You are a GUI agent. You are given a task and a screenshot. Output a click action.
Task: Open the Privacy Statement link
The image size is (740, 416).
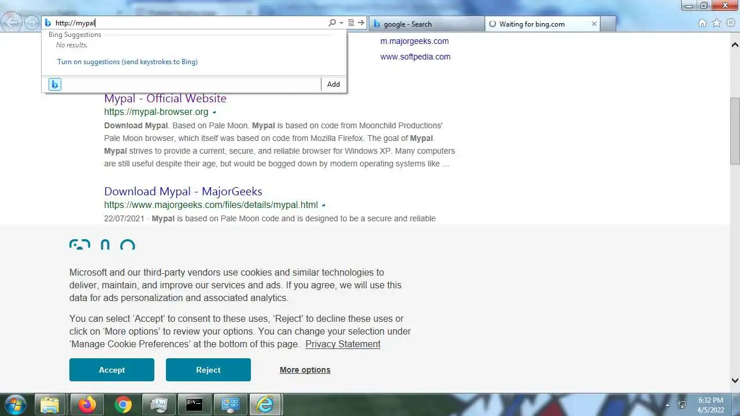pos(343,344)
